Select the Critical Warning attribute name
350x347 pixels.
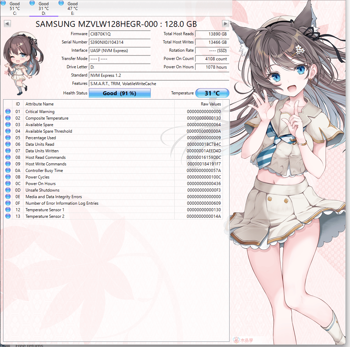[x=40, y=111]
